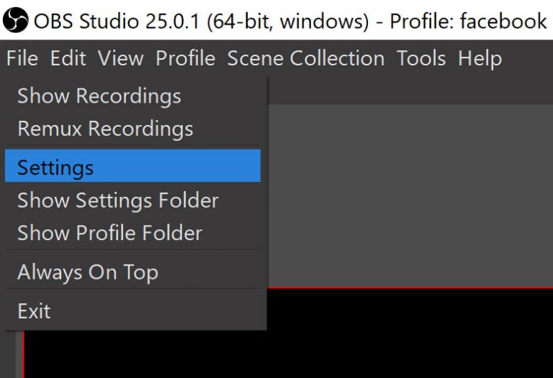Open the Help menu
This screenshot has height=378, width=553.
click(480, 58)
